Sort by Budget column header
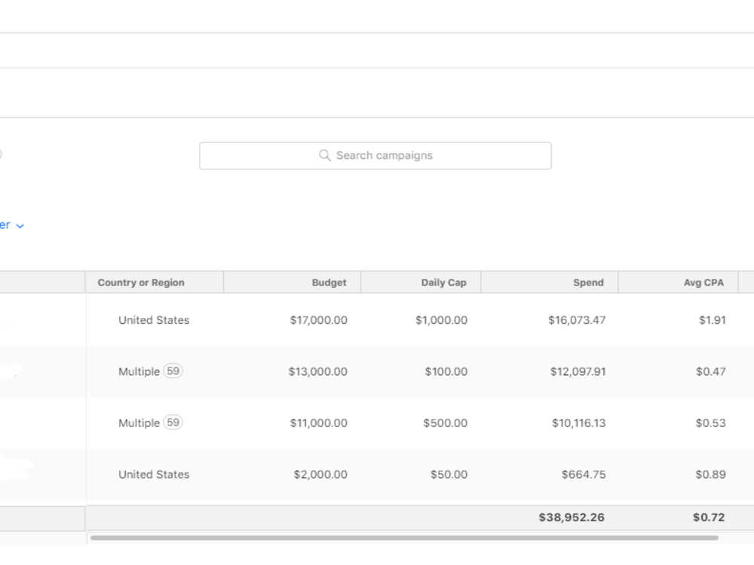This screenshot has width=754, height=565. 329,282
